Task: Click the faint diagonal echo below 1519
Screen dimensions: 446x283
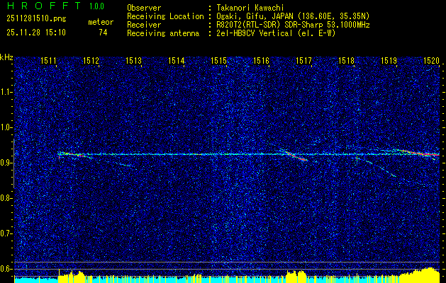Action: pyautogui.click(x=377, y=168)
